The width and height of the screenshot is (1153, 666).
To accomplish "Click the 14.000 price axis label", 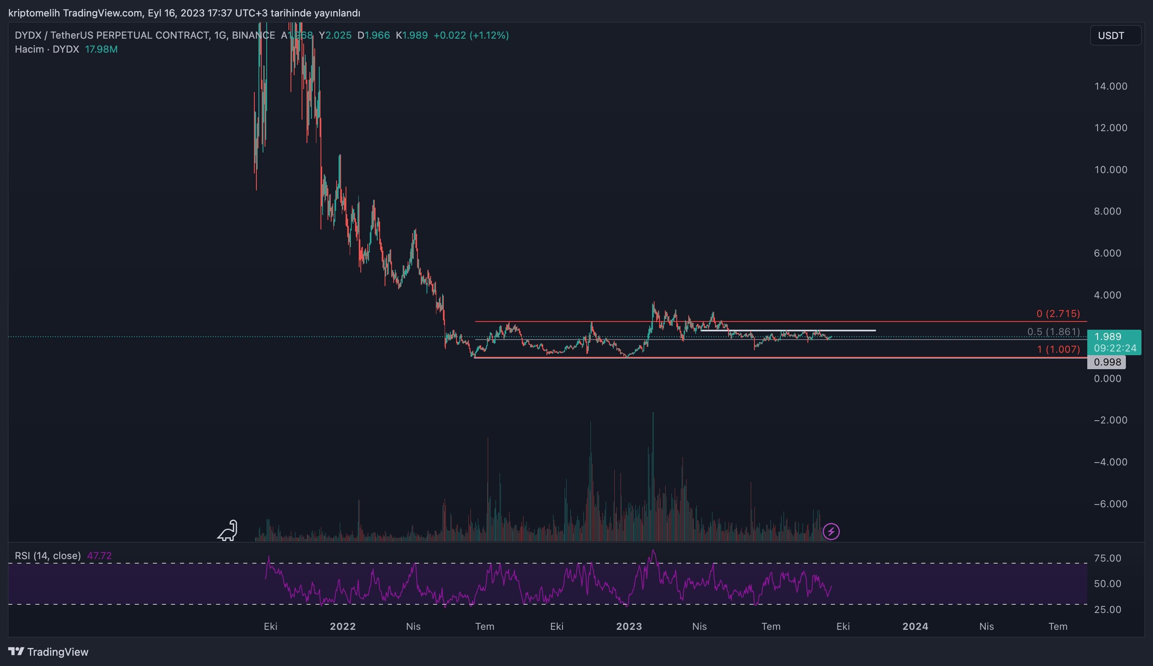I will pos(1111,86).
